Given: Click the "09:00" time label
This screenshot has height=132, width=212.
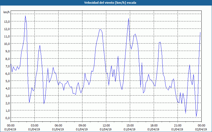Looking at the screenshot, I should [82, 126].
